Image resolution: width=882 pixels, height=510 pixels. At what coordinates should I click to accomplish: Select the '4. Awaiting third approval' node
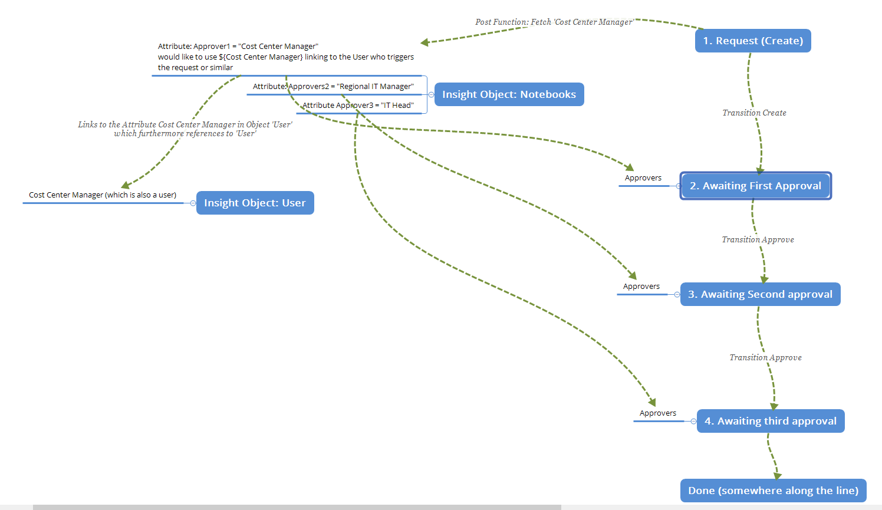tap(771, 421)
